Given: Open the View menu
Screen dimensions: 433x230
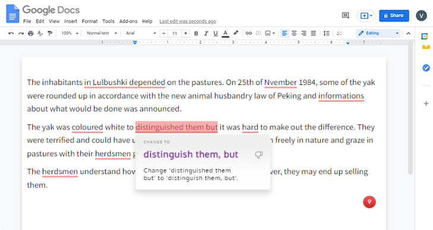Looking at the screenshot, I should (x=54, y=21).
